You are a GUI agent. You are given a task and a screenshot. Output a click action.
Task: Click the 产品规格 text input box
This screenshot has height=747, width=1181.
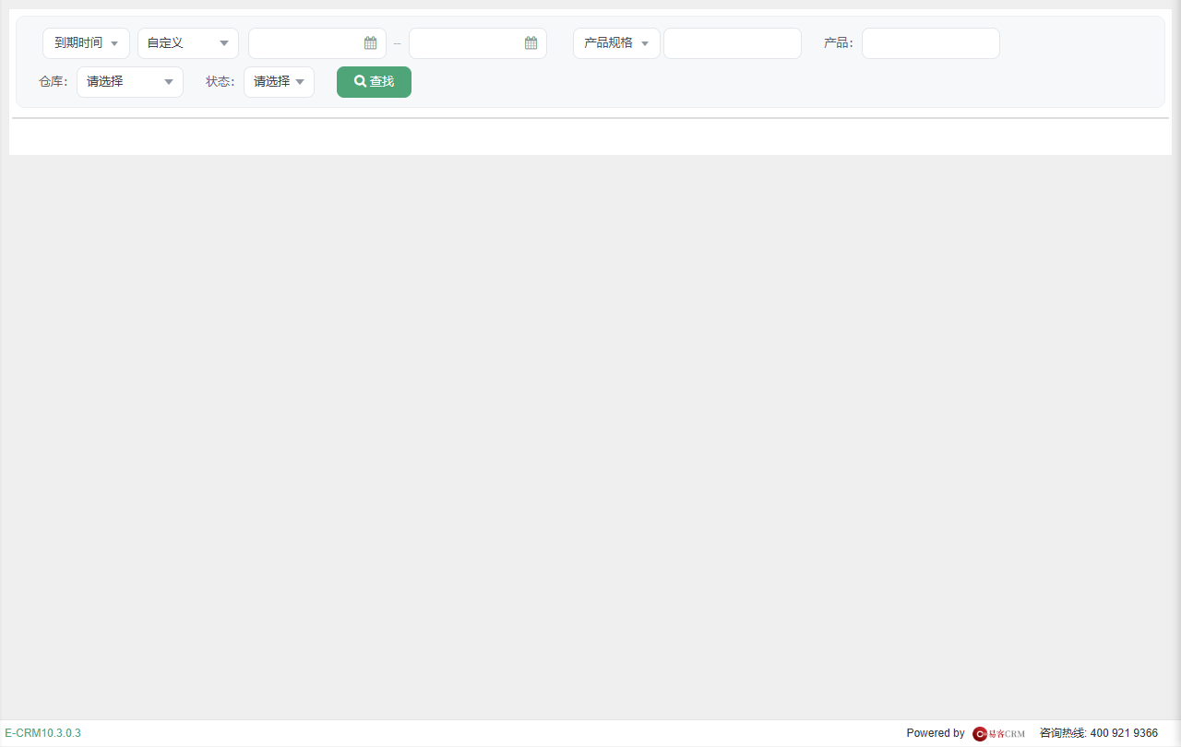pyautogui.click(x=733, y=43)
